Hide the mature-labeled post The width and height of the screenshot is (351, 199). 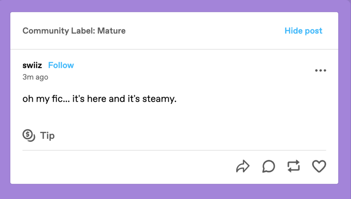tap(303, 31)
